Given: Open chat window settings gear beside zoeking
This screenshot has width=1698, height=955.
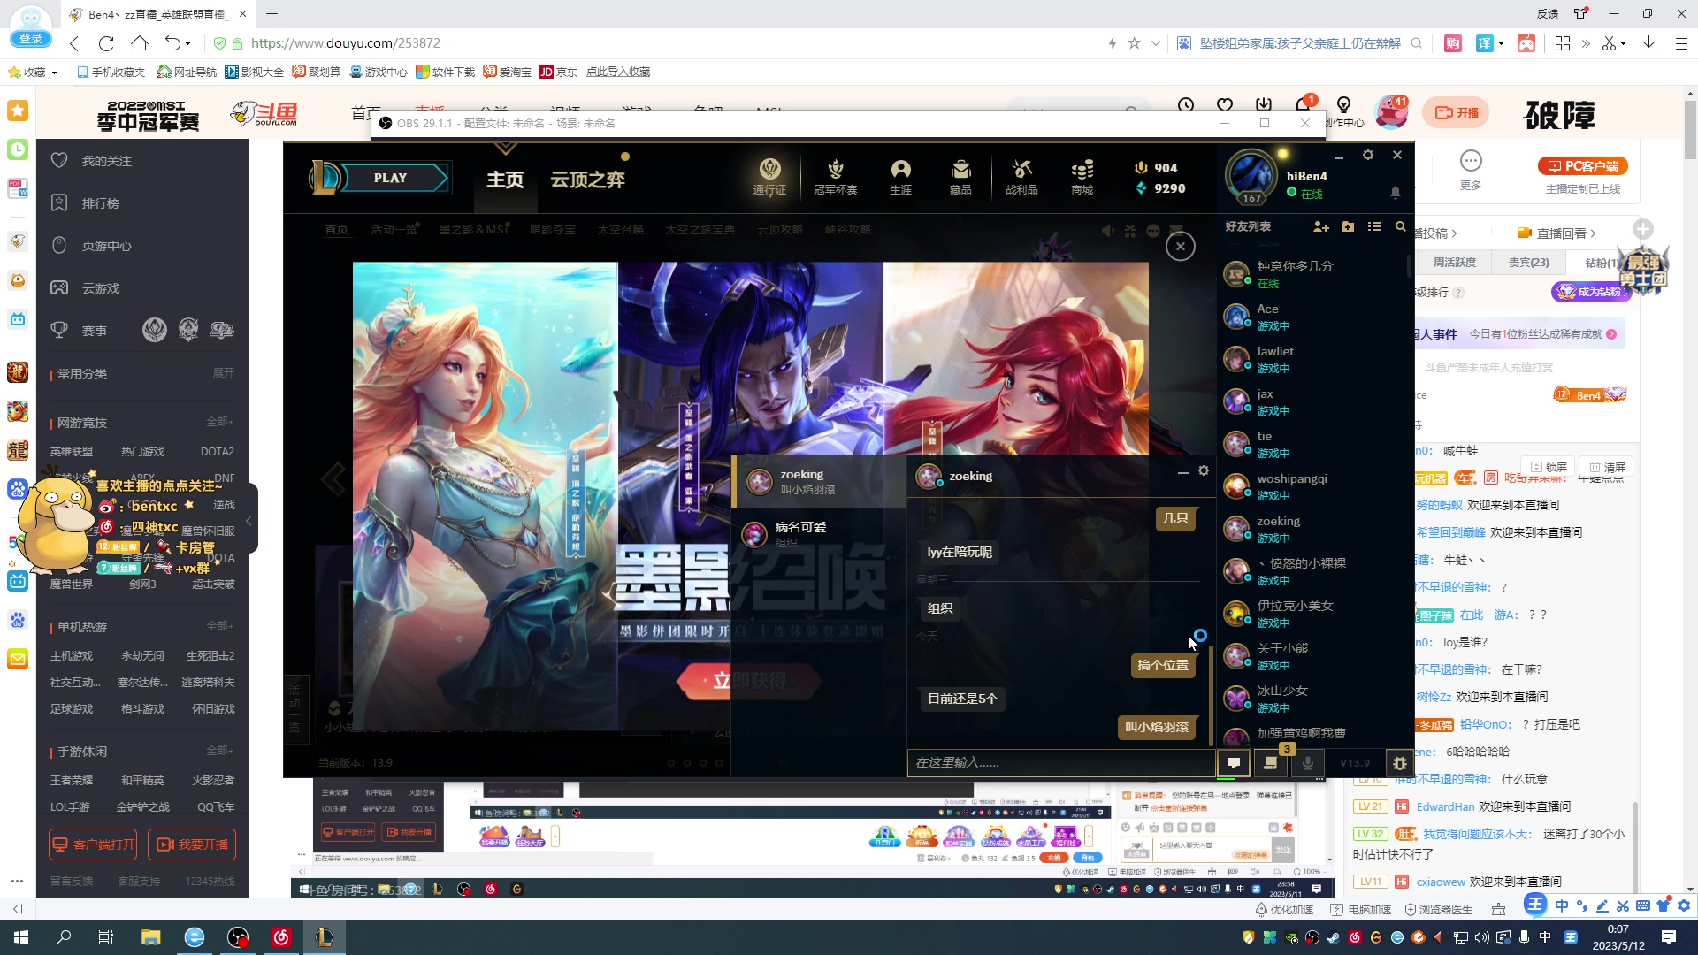Looking at the screenshot, I should pyautogui.click(x=1204, y=471).
